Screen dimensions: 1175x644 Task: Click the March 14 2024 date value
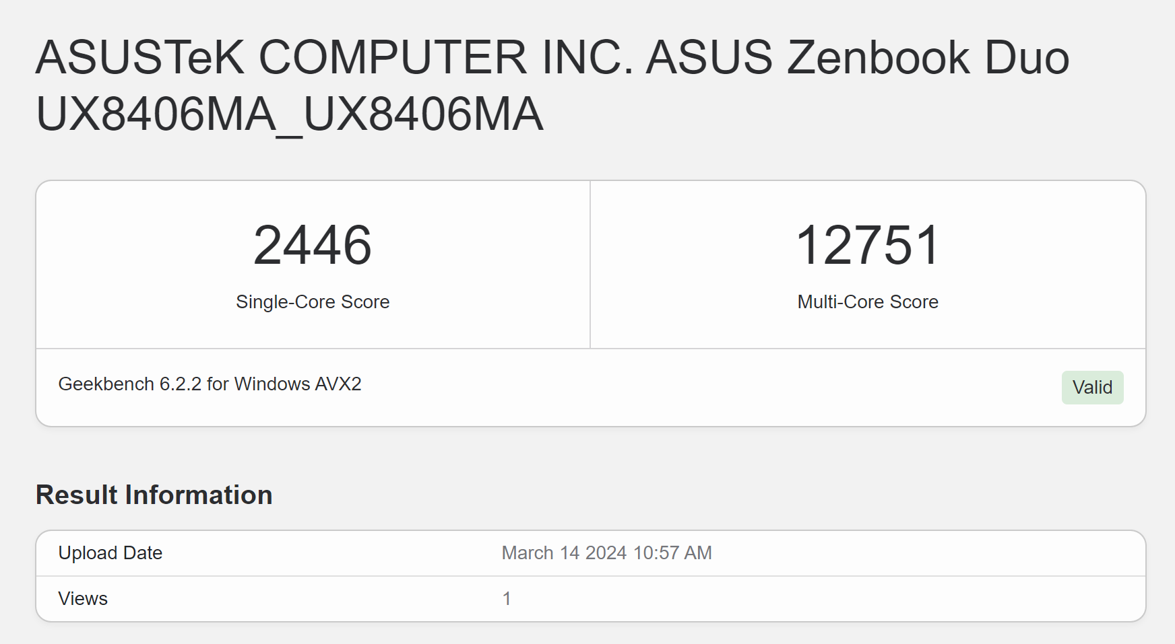pyautogui.click(x=565, y=553)
